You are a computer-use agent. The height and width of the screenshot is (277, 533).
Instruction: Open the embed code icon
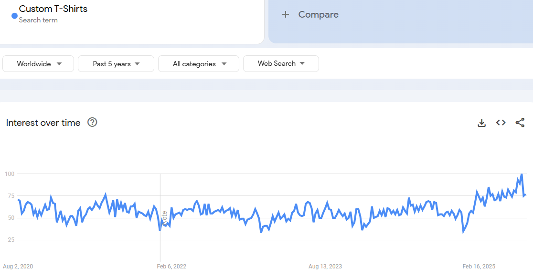pos(501,123)
